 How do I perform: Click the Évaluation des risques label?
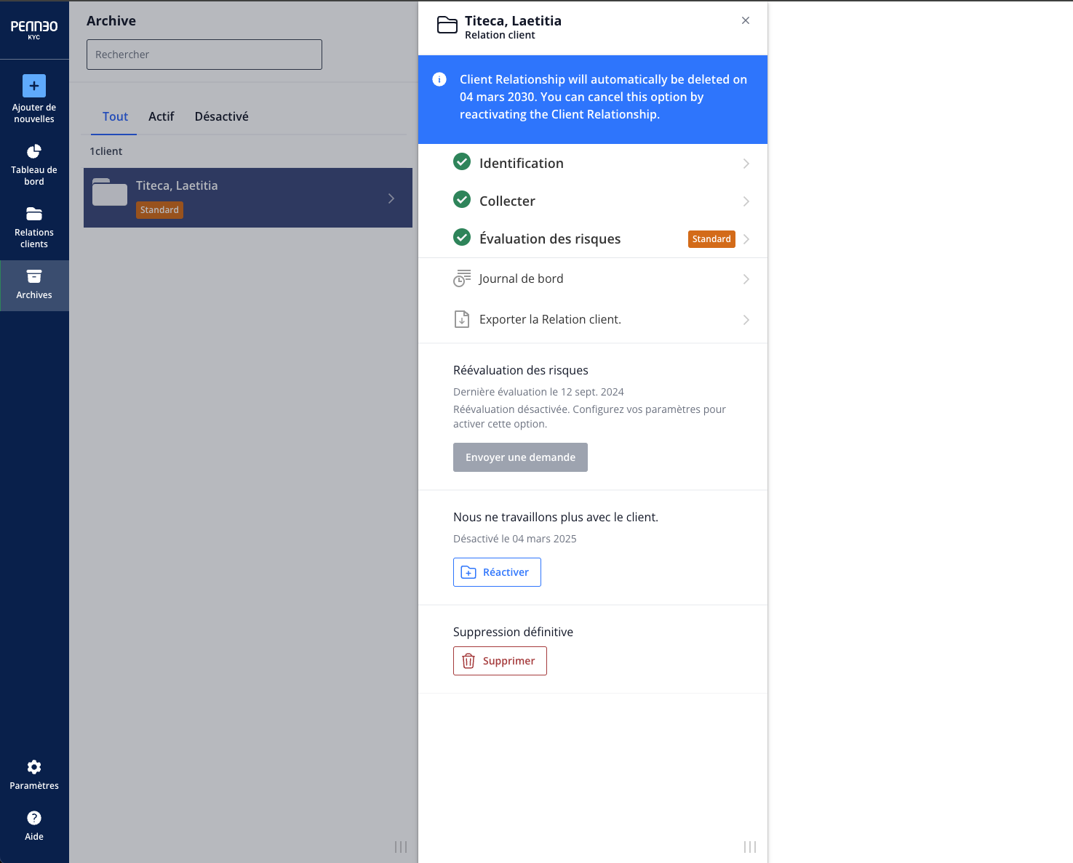pyautogui.click(x=550, y=239)
